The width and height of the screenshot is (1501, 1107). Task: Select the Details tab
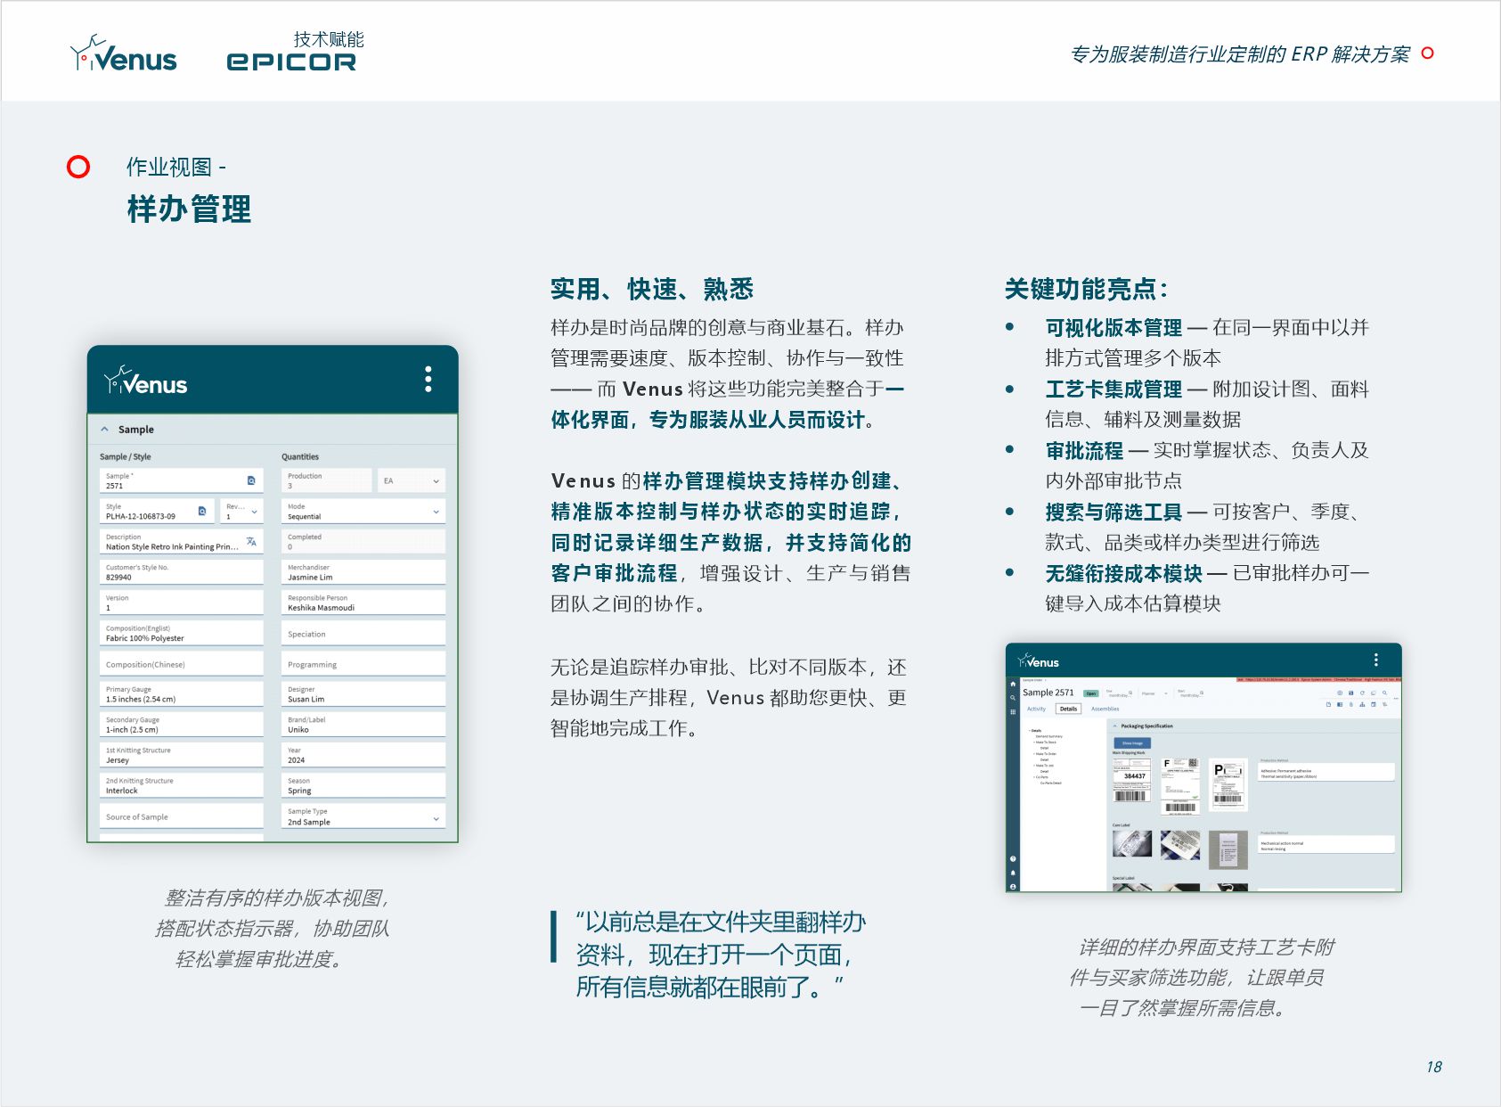[1068, 709]
